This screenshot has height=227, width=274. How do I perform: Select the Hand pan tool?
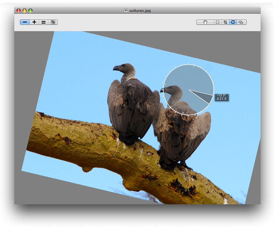tap(205, 22)
